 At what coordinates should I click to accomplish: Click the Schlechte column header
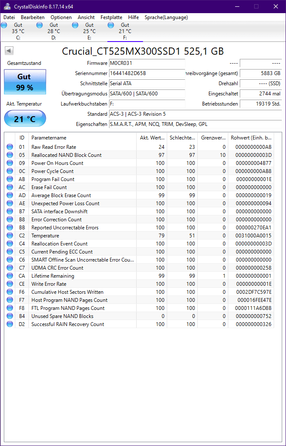point(182,138)
